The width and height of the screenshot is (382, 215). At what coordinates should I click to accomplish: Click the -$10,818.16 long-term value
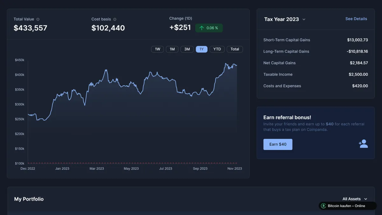357,51
